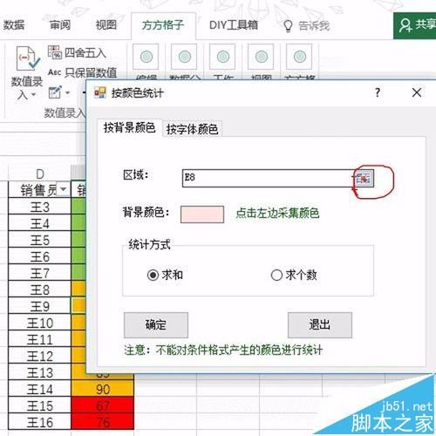Open the 销售员 column filter dropdown
Screen dimensions: 436x436
64,189
